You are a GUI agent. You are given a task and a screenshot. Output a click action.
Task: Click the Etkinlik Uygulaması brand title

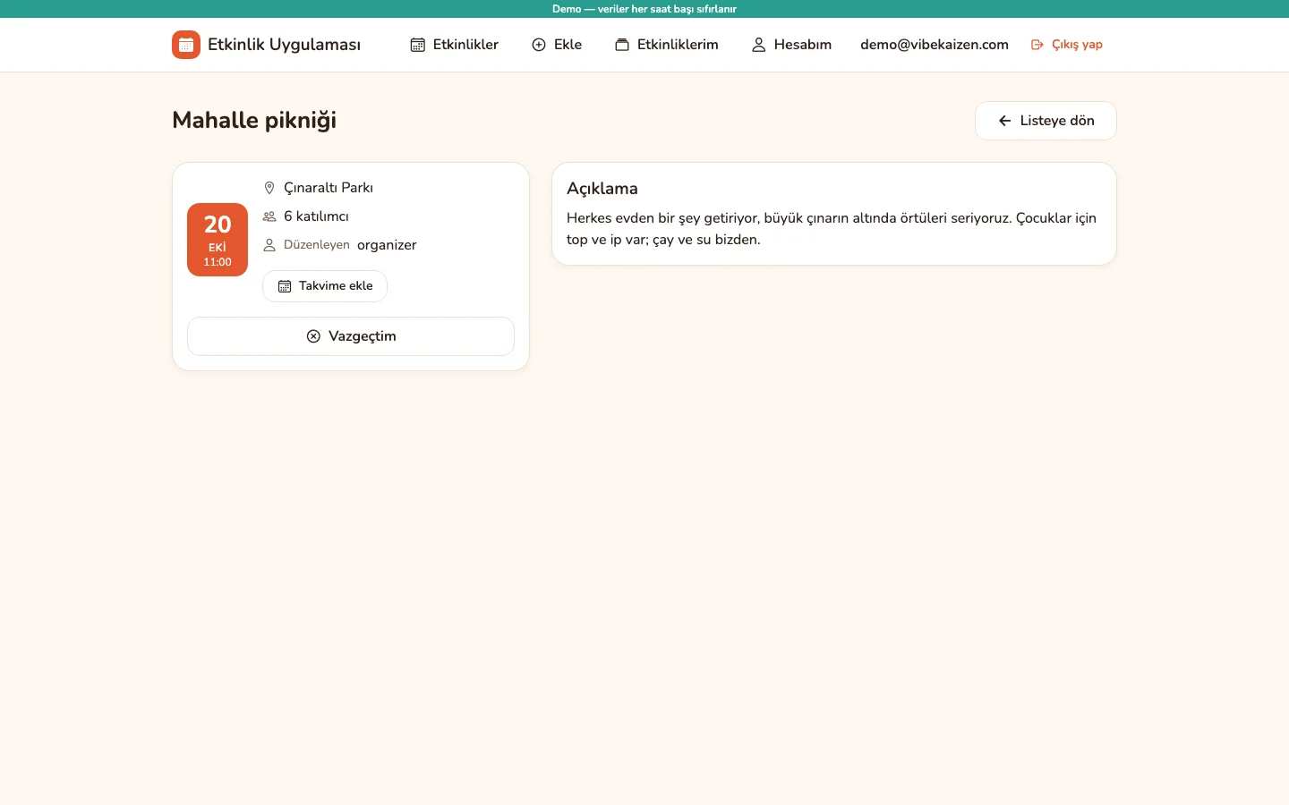(285, 45)
